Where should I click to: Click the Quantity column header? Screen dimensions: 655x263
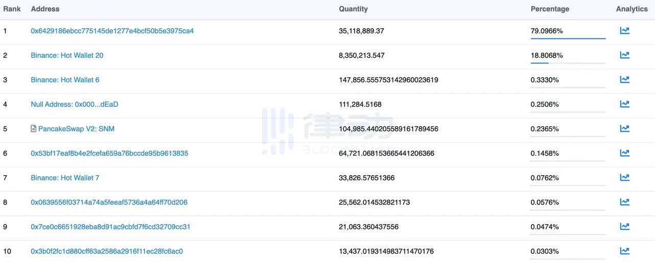tap(353, 9)
